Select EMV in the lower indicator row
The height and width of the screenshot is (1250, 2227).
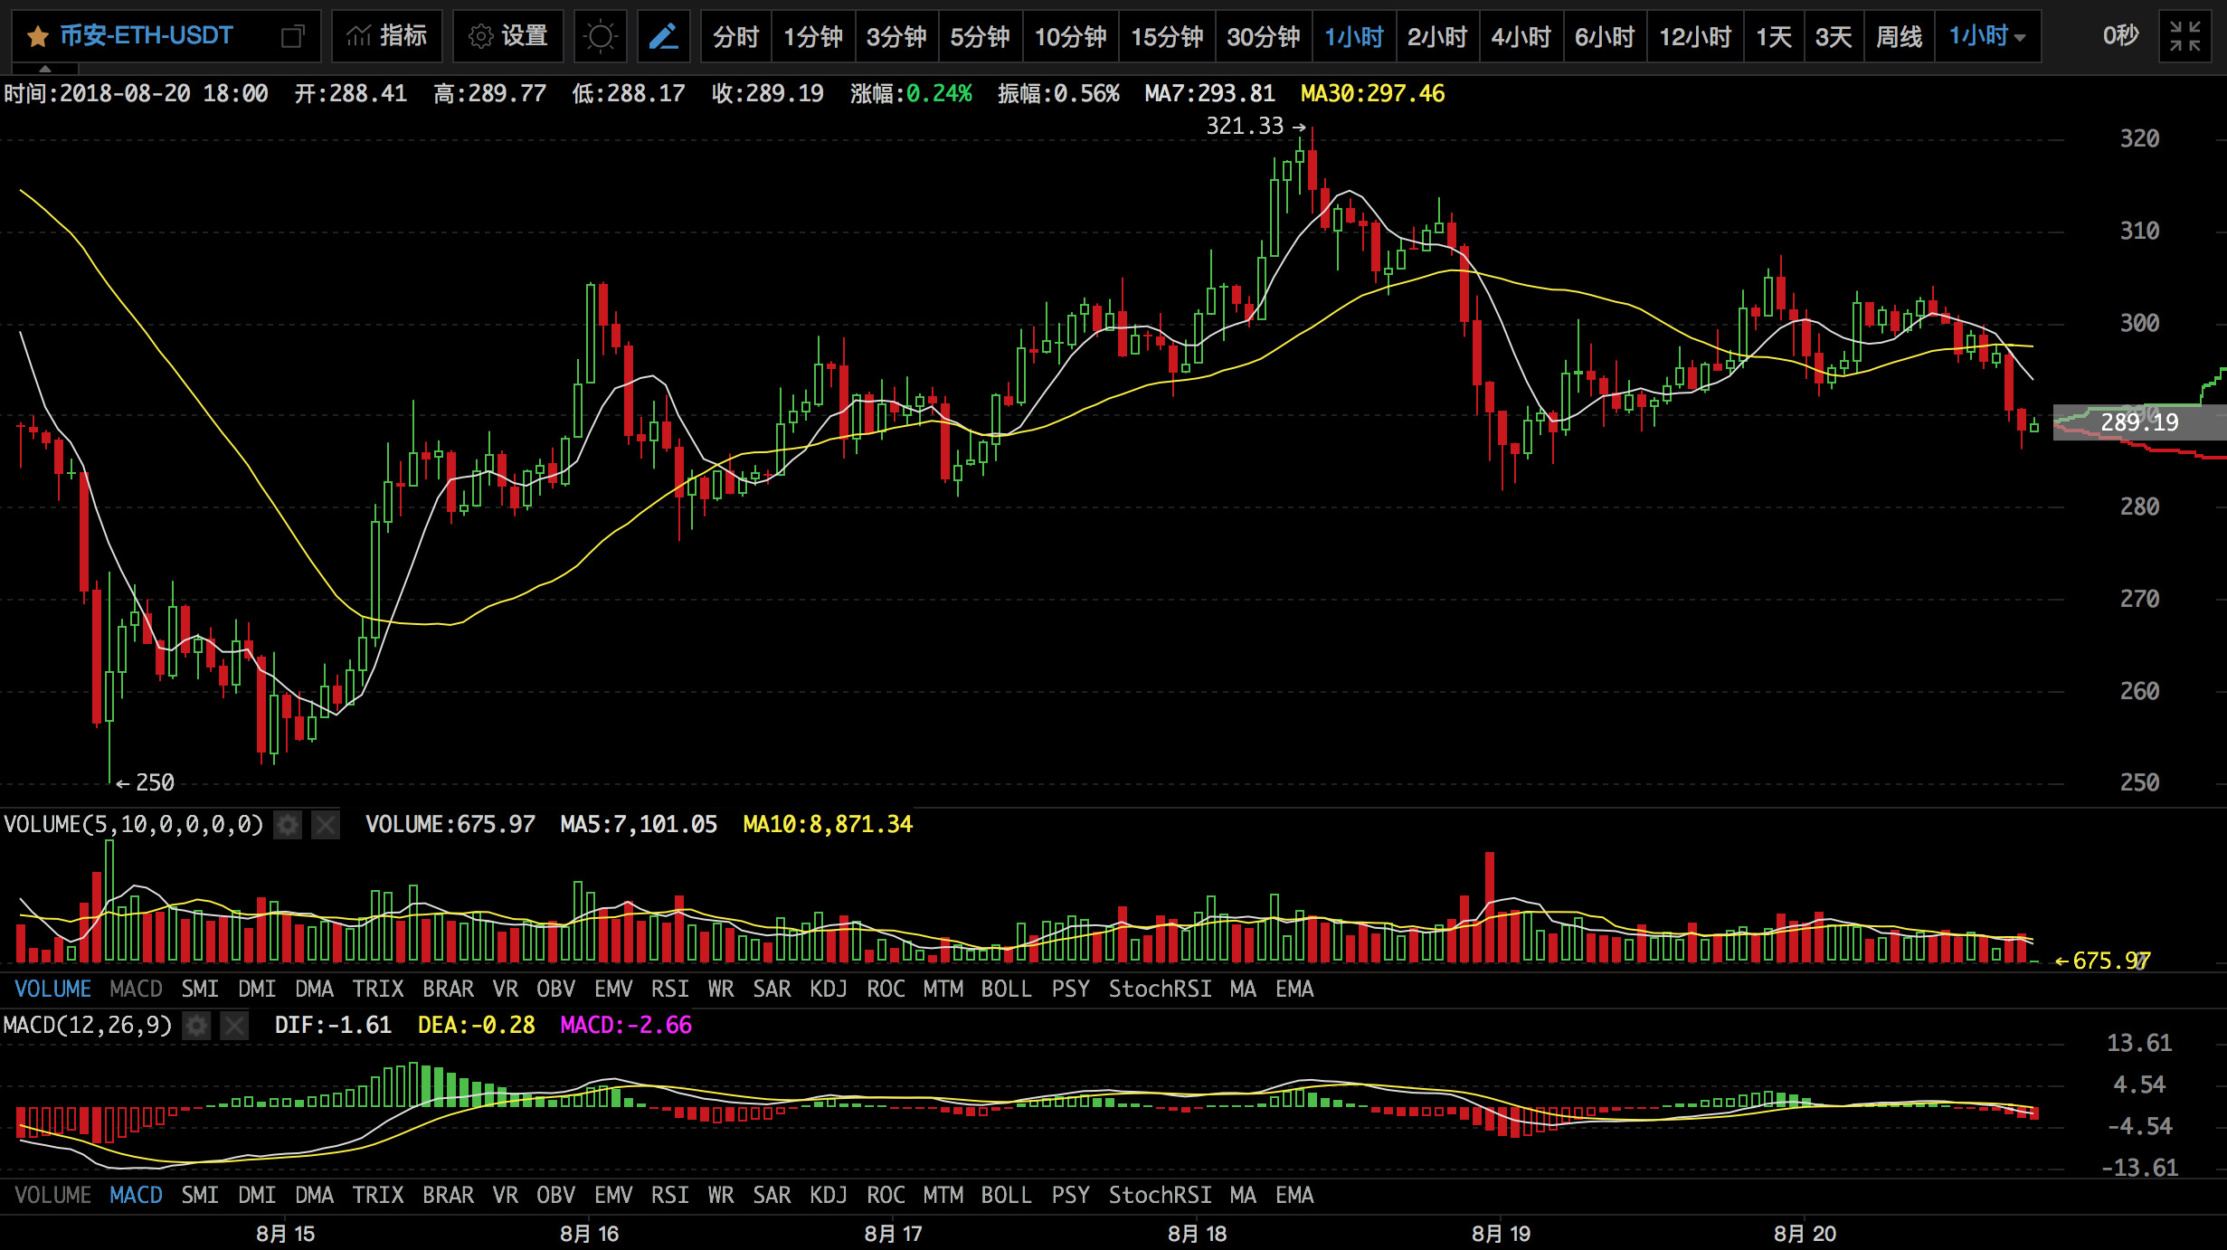[x=612, y=1195]
